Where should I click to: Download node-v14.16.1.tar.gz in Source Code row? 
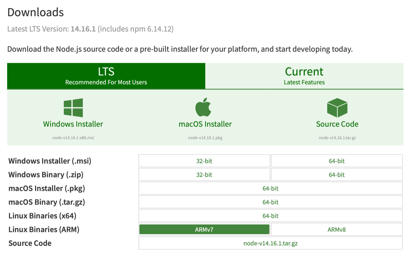(x=271, y=243)
